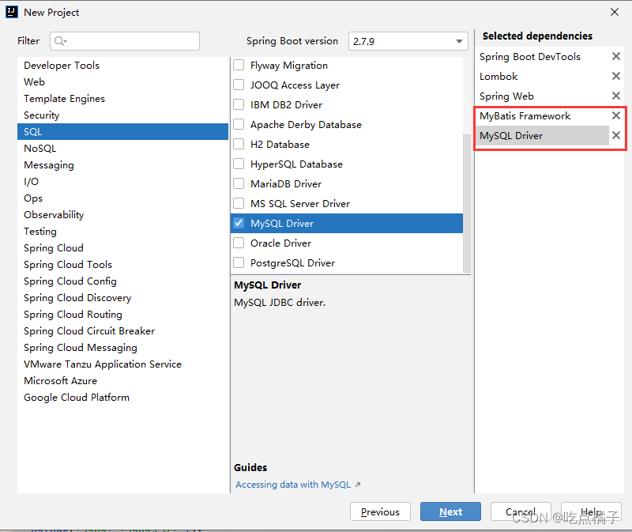Viewport: 632px width, 532px height.
Task: Check the Flyway Migration checkbox
Action: pyautogui.click(x=239, y=65)
